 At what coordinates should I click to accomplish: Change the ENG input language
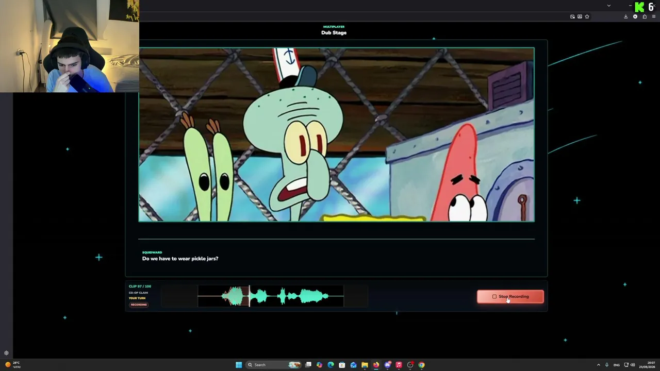[616, 365]
